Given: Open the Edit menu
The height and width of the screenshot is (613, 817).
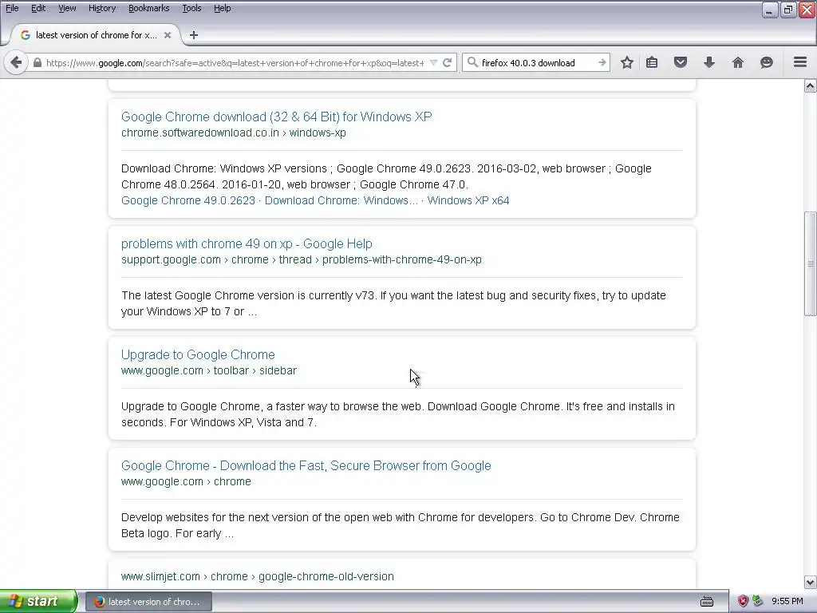Looking at the screenshot, I should coord(38,8).
